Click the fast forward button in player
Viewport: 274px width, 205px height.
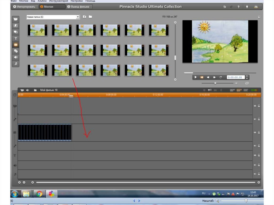pos(214,77)
